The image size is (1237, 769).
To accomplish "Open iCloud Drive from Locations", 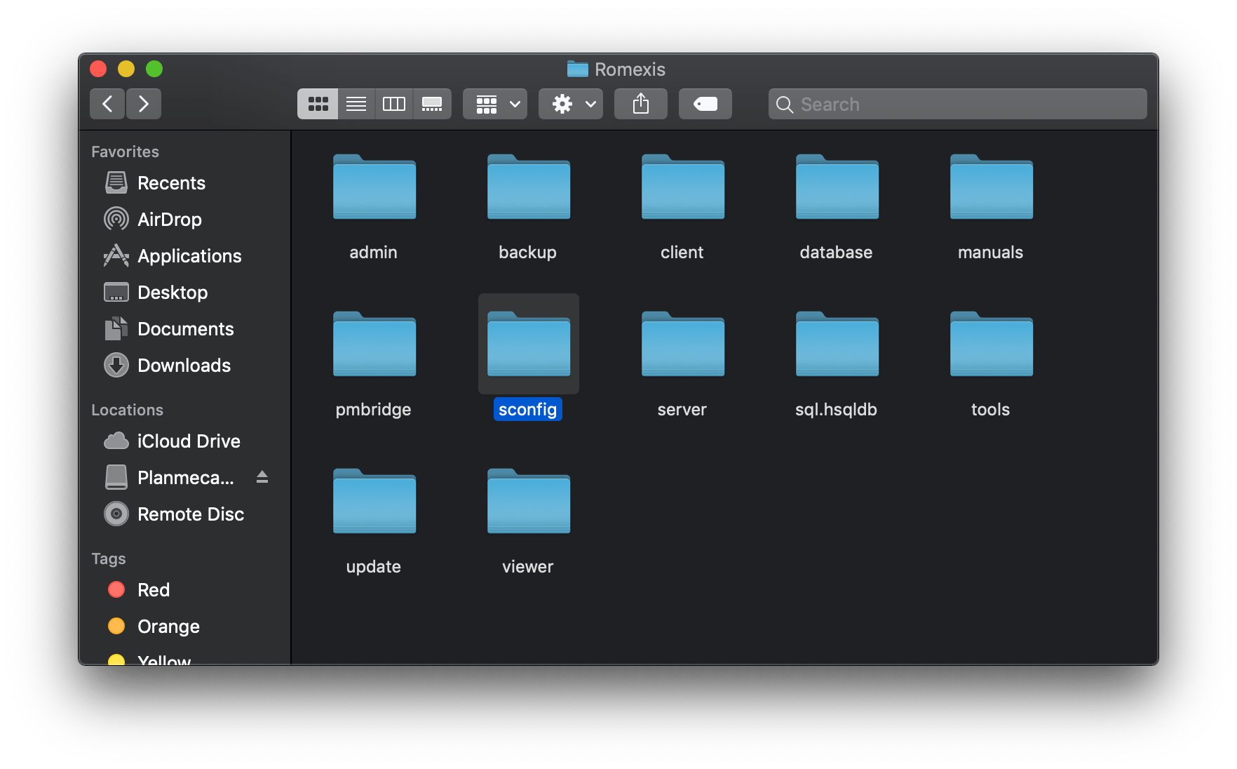I will pos(188,441).
